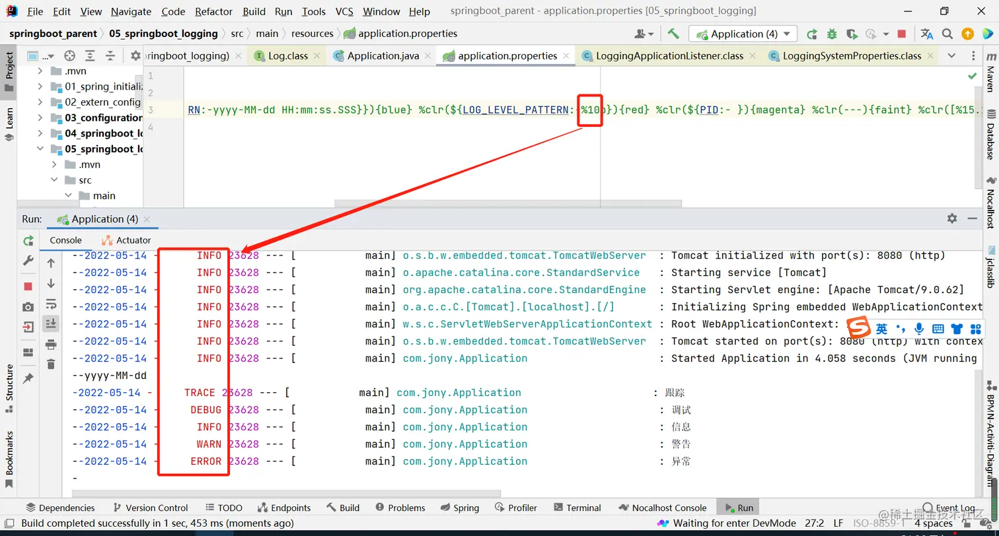Build the project with the hammer icon
Viewport: 999px width, 536px height.
(673, 34)
